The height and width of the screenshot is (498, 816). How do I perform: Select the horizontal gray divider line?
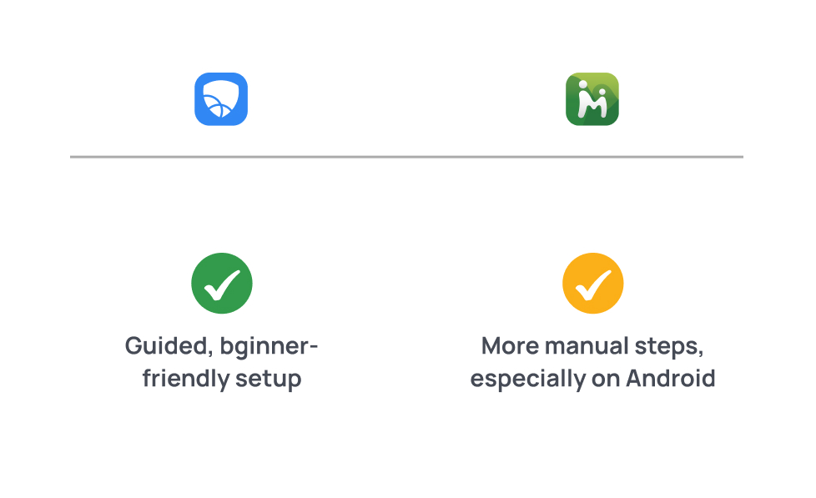click(x=406, y=157)
